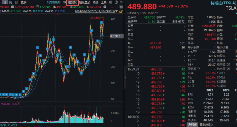Click the 5日 10.04% return
This screenshot has width=237, height=127.
210,77
